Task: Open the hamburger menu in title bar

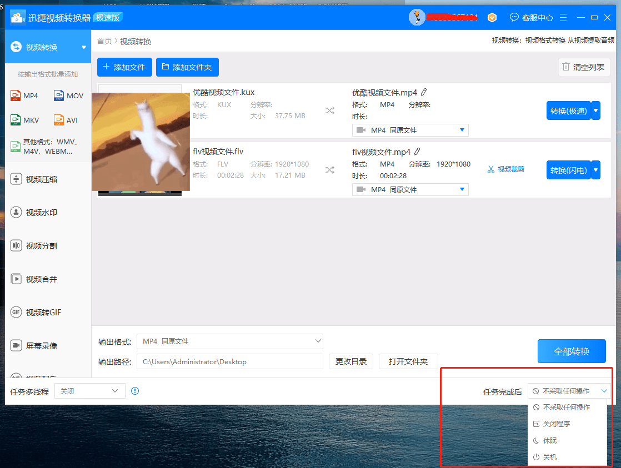Action: (563, 18)
